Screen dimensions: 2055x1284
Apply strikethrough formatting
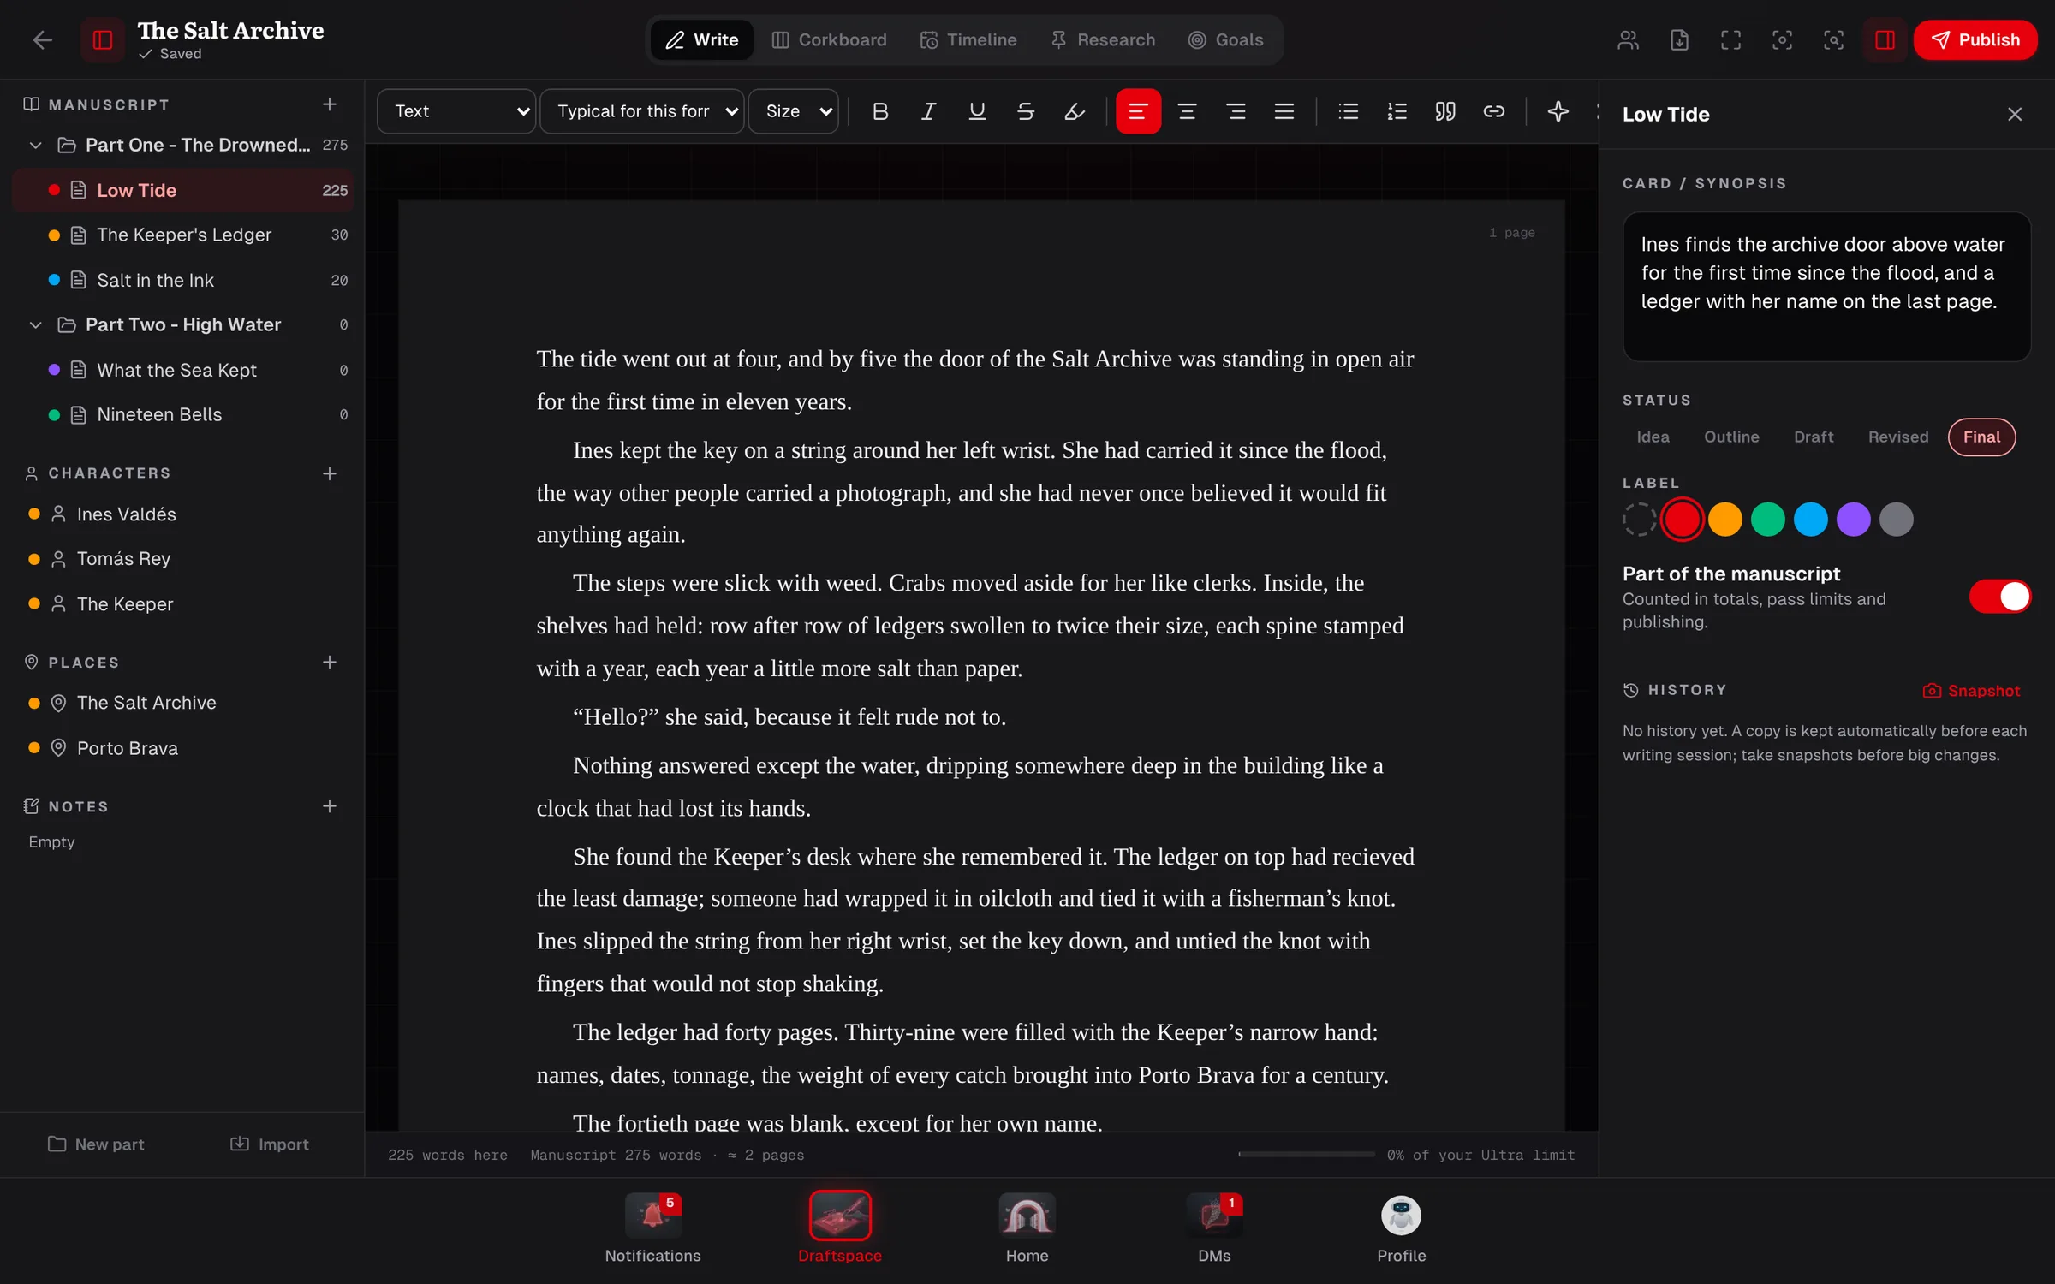point(1025,111)
